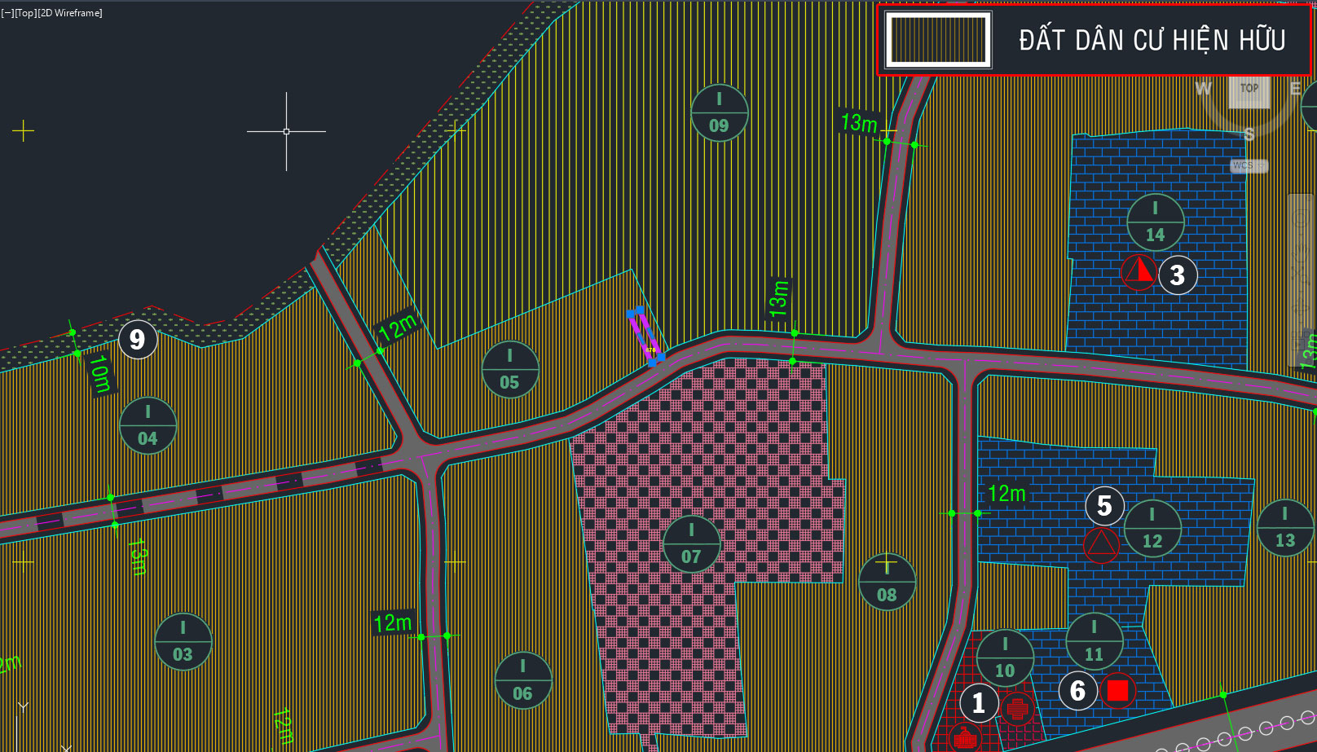Viewport: 1317px width, 752px height.
Task: Click the blue grip on the selected magenta line
Action: [660, 357]
